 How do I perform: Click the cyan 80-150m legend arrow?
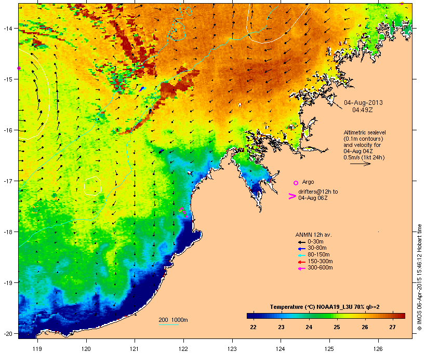click(301, 255)
